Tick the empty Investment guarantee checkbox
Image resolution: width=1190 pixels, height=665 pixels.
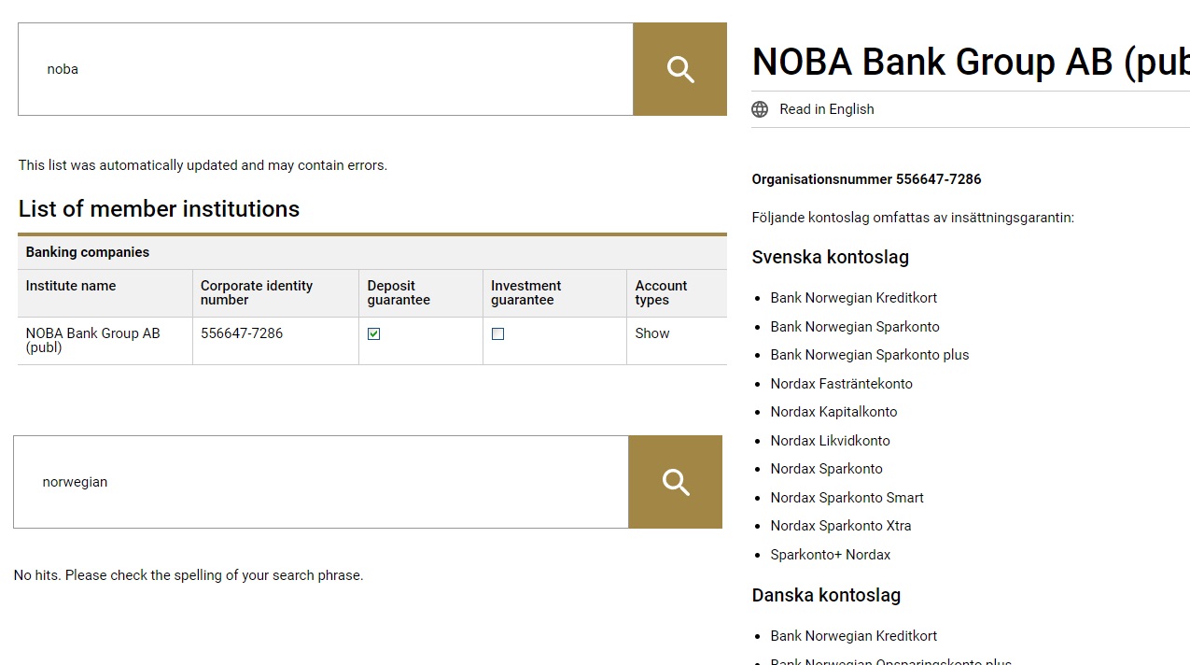pyautogui.click(x=498, y=334)
